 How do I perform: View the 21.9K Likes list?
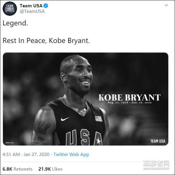(50, 169)
